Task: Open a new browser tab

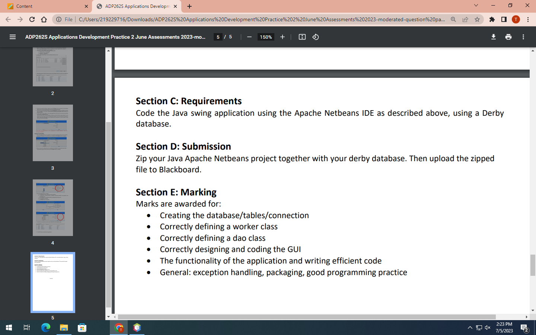Action: pyautogui.click(x=189, y=6)
